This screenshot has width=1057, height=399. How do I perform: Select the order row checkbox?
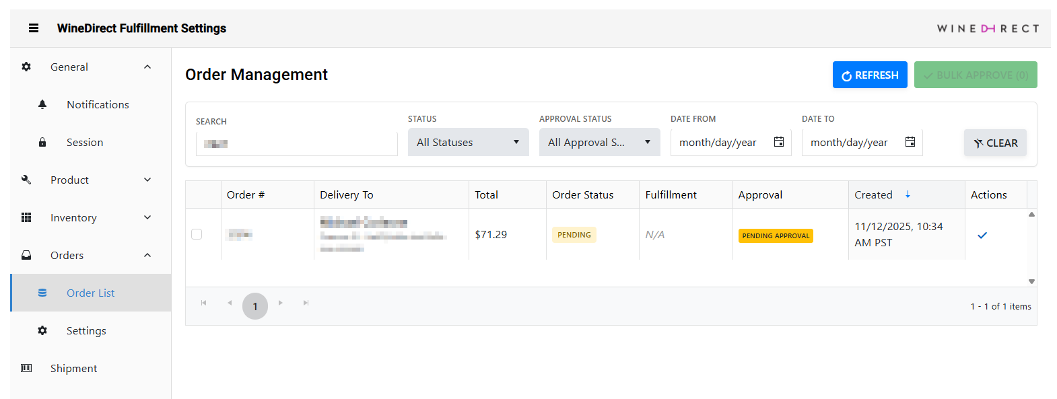click(x=197, y=234)
